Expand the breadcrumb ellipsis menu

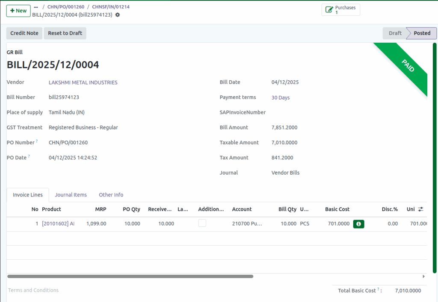pos(36,7)
